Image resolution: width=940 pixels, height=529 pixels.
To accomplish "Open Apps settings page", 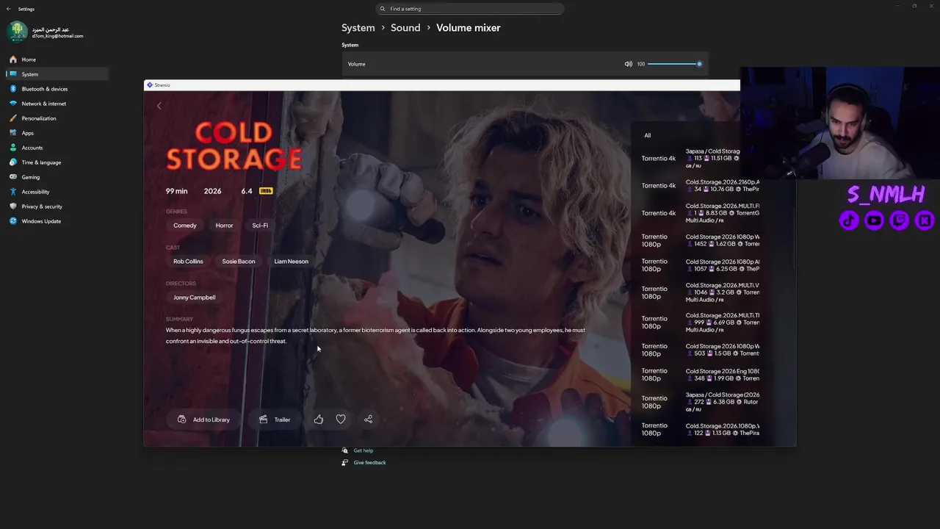I will tap(57, 133).
